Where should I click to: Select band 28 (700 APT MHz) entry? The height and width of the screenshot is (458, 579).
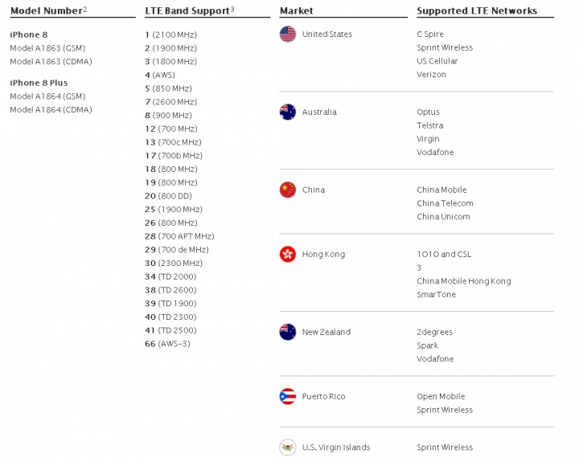tap(179, 236)
